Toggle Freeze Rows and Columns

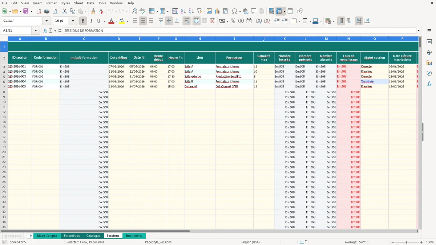(x=279, y=11)
